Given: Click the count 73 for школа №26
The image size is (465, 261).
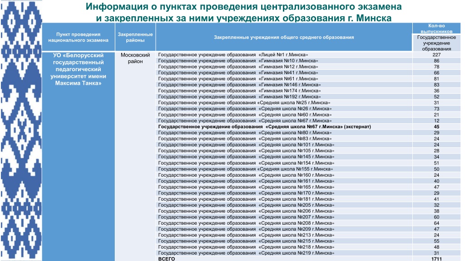Looking at the screenshot, I should [x=436, y=109].
